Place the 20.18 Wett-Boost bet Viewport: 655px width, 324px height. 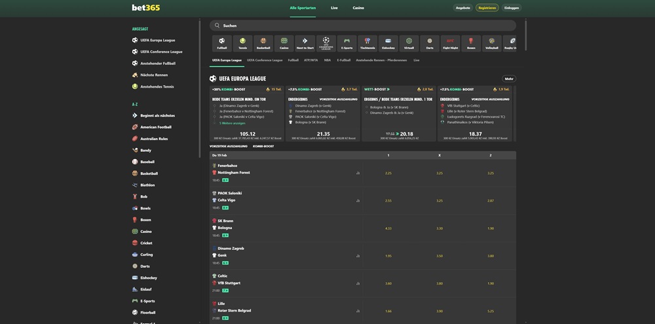[x=399, y=134]
